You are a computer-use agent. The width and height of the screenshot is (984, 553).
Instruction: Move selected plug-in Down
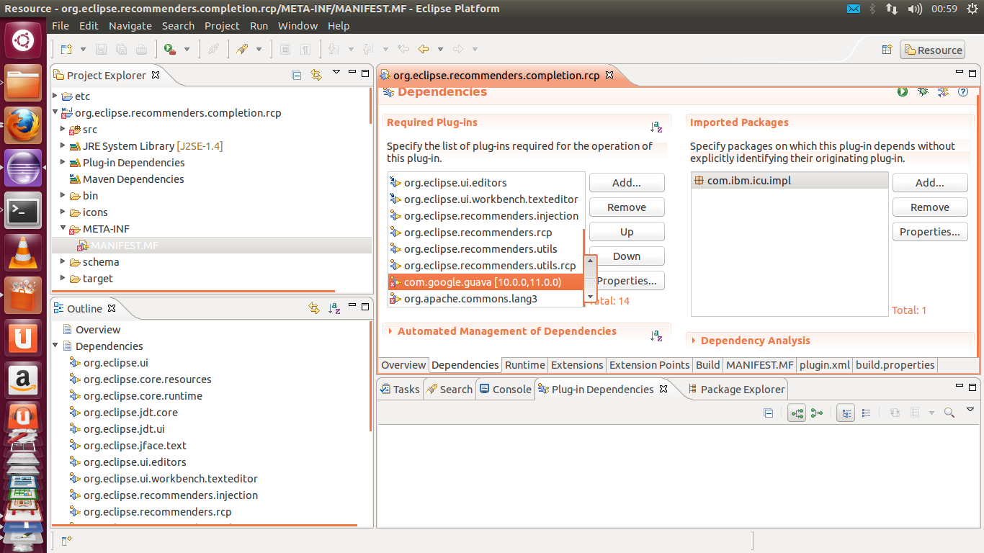627,256
